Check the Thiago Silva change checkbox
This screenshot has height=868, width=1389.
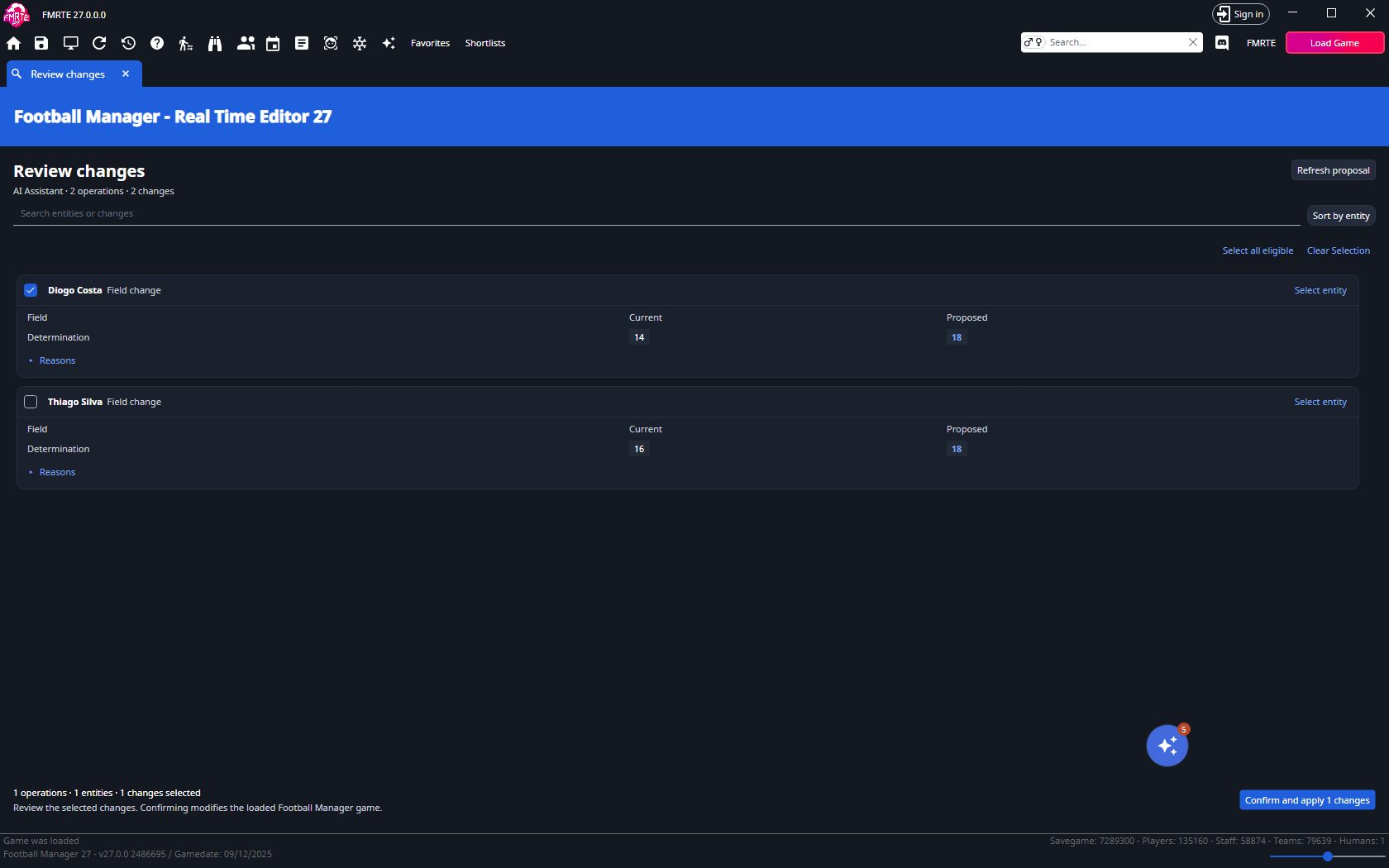coord(31,402)
